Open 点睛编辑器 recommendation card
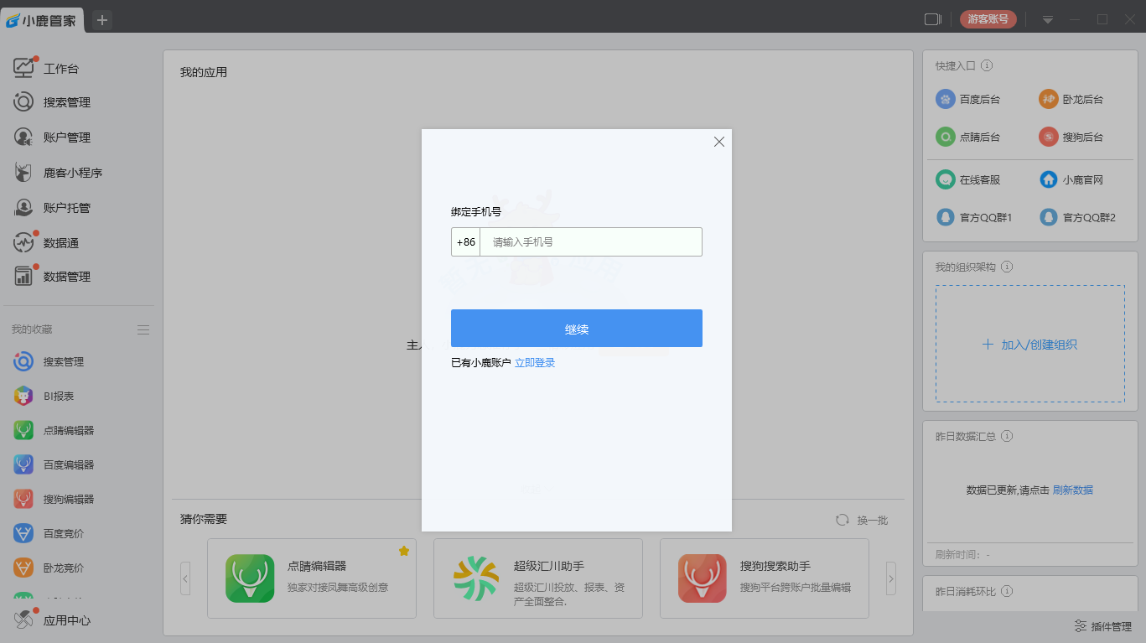Screen dimensions: 1146x643 [312, 578]
